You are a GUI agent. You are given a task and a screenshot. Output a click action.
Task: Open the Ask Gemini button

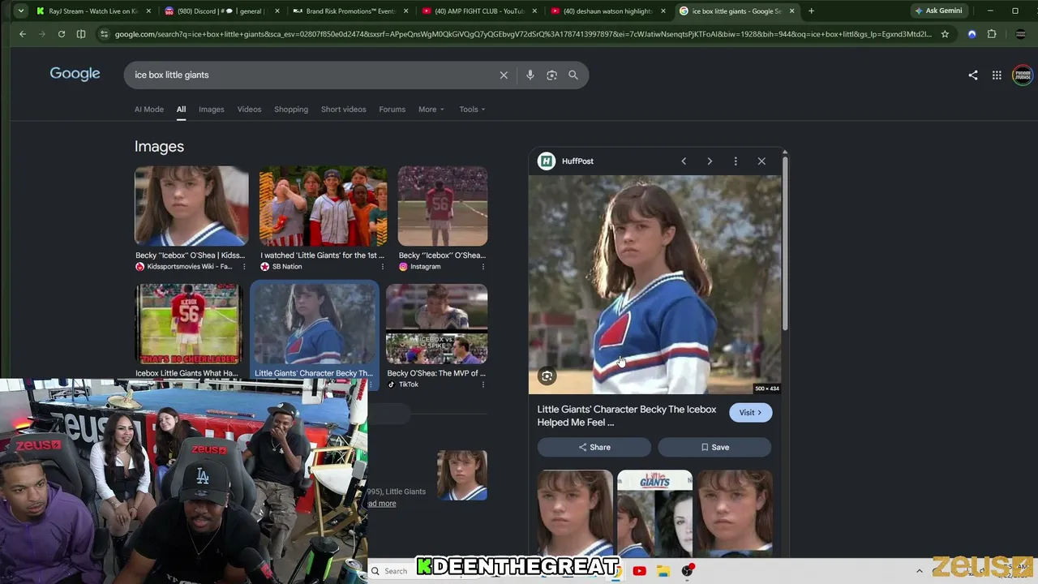pyautogui.click(x=939, y=11)
